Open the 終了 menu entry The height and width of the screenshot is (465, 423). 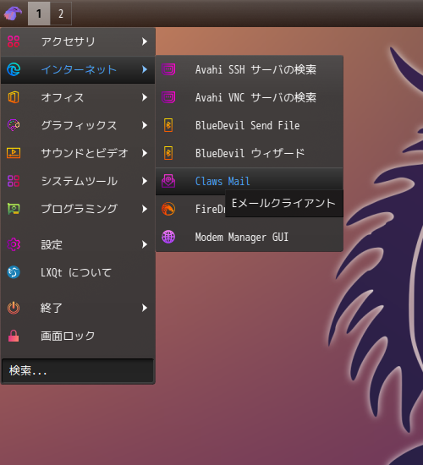78,308
